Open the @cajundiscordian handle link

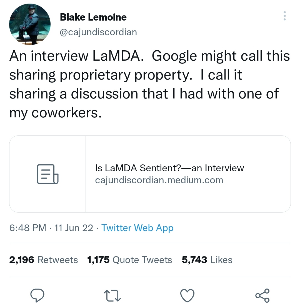98,32
